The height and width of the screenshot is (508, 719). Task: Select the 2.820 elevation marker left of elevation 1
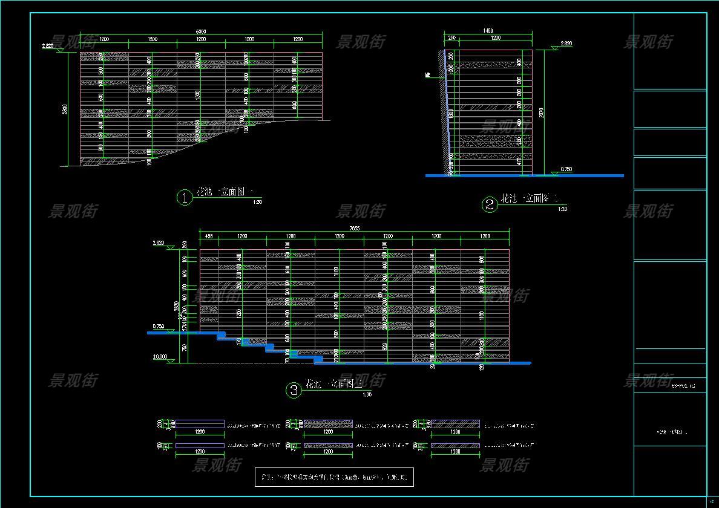[49, 46]
